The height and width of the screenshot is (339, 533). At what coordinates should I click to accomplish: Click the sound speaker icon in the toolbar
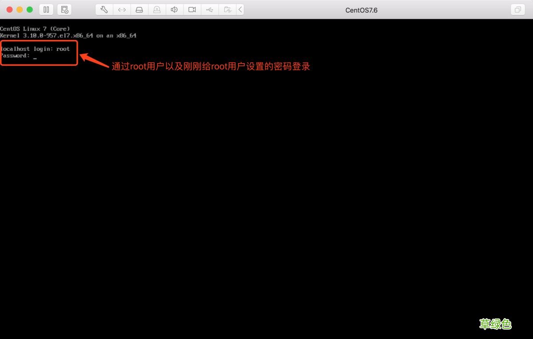pos(175,9)
